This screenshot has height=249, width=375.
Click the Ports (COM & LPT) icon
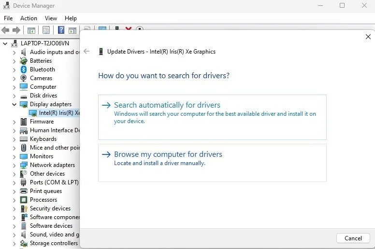pyautogui.click(x=23, y=182)
